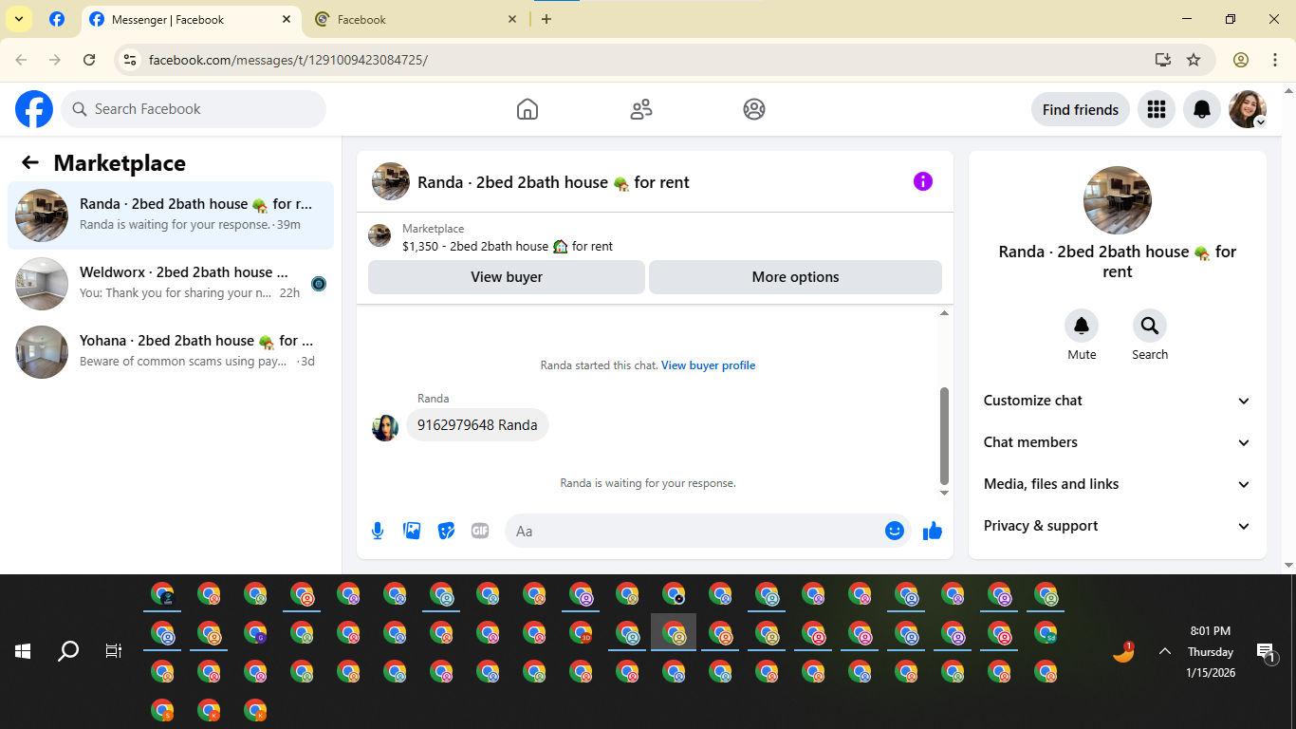Open Windows taskbar search

pos(68,651)
